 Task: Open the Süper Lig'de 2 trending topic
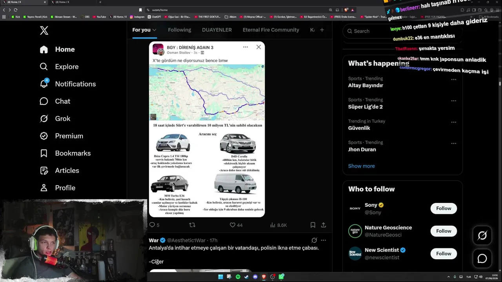(x=366, y=107)
